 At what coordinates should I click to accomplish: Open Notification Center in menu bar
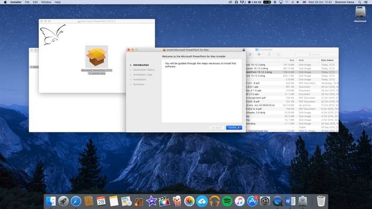point(366,2)
